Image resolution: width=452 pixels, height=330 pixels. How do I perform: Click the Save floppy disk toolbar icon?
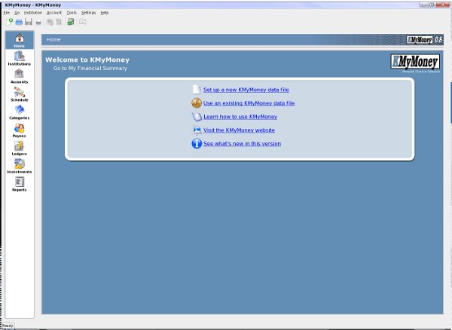pyautogui.click(x=29, y=22)
